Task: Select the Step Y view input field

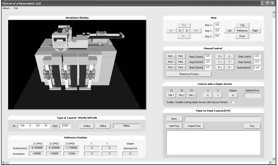Action: coord(217,31)
